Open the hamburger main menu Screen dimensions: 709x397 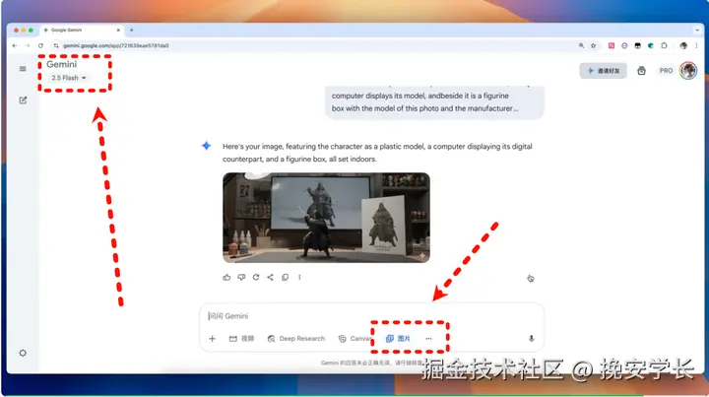23,69
